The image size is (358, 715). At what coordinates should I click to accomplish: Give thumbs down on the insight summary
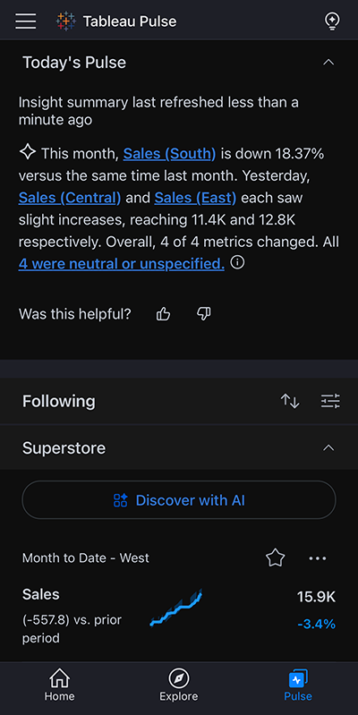[x=204, y=314]
